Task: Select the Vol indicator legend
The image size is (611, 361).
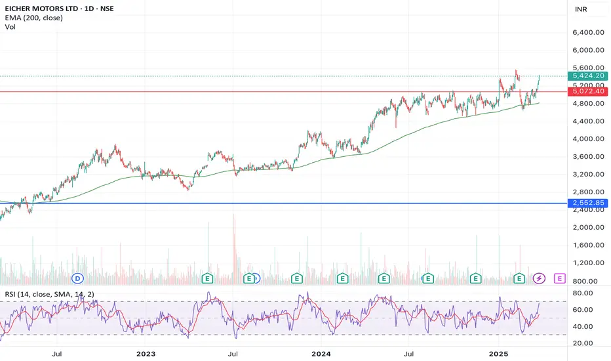Action: click(x=10, y=26)
